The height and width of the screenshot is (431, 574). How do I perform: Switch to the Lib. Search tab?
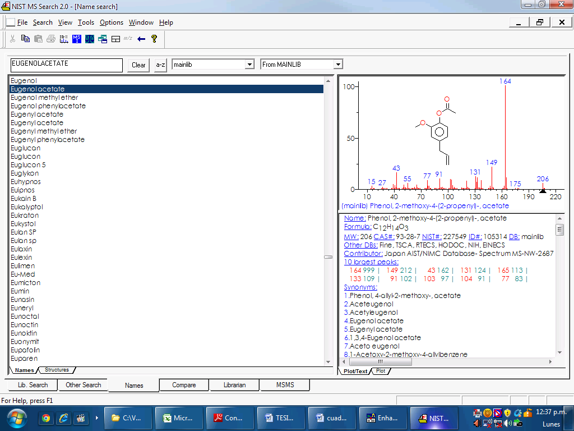click(33, 385)
